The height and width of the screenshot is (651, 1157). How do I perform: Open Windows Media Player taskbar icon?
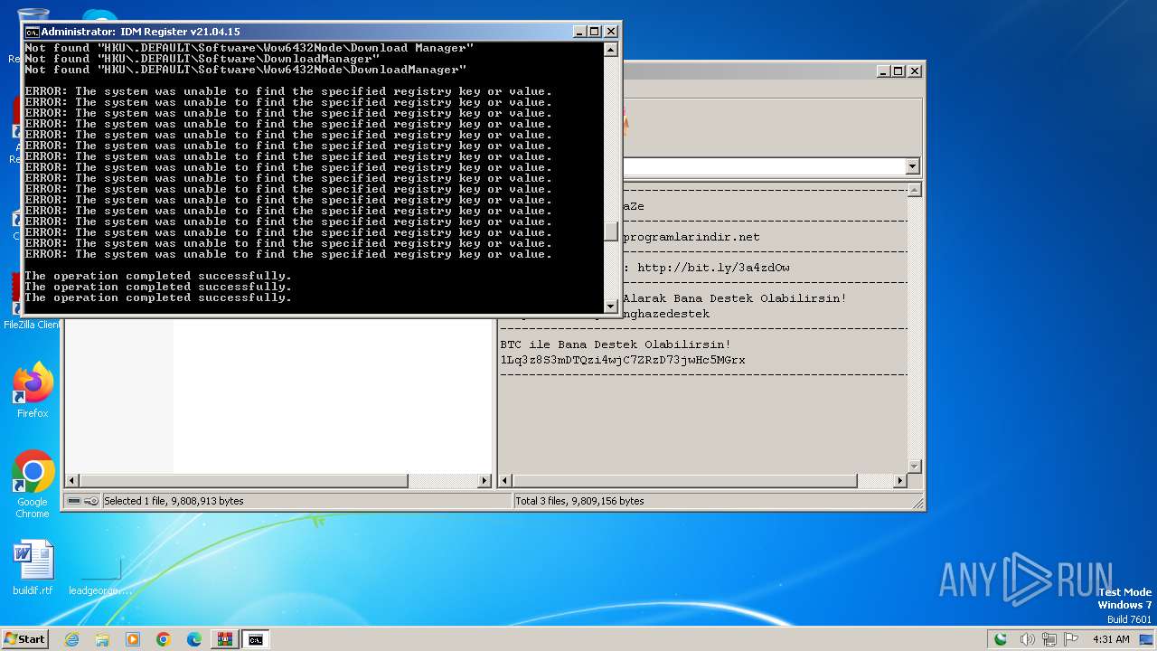[x=133, y=639]
